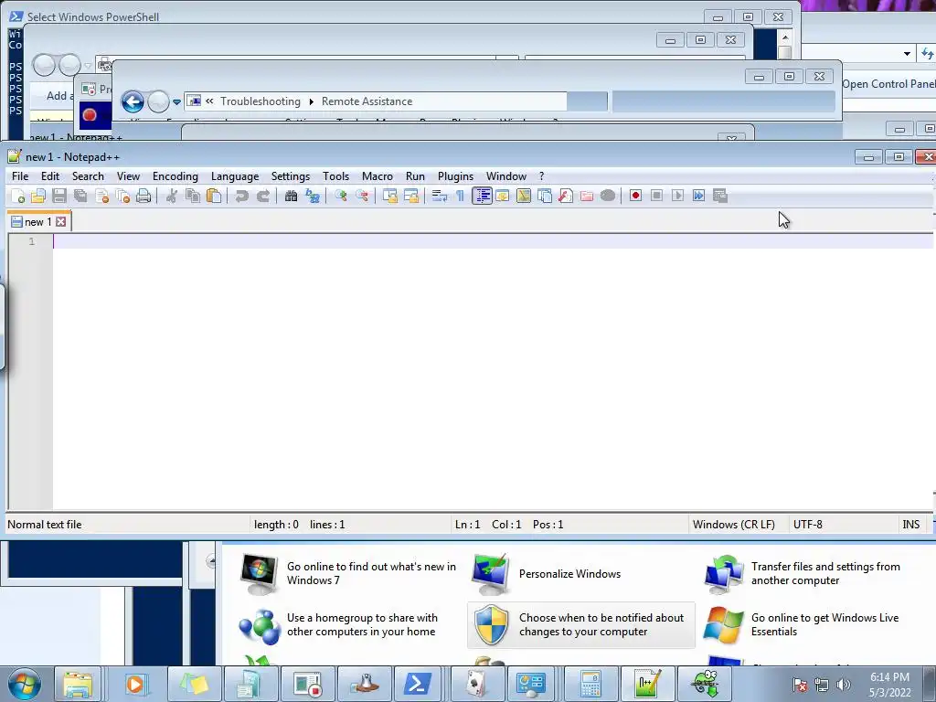Click Save Current Recorded Macro icon
936x702 pixels.
[720, 196]
